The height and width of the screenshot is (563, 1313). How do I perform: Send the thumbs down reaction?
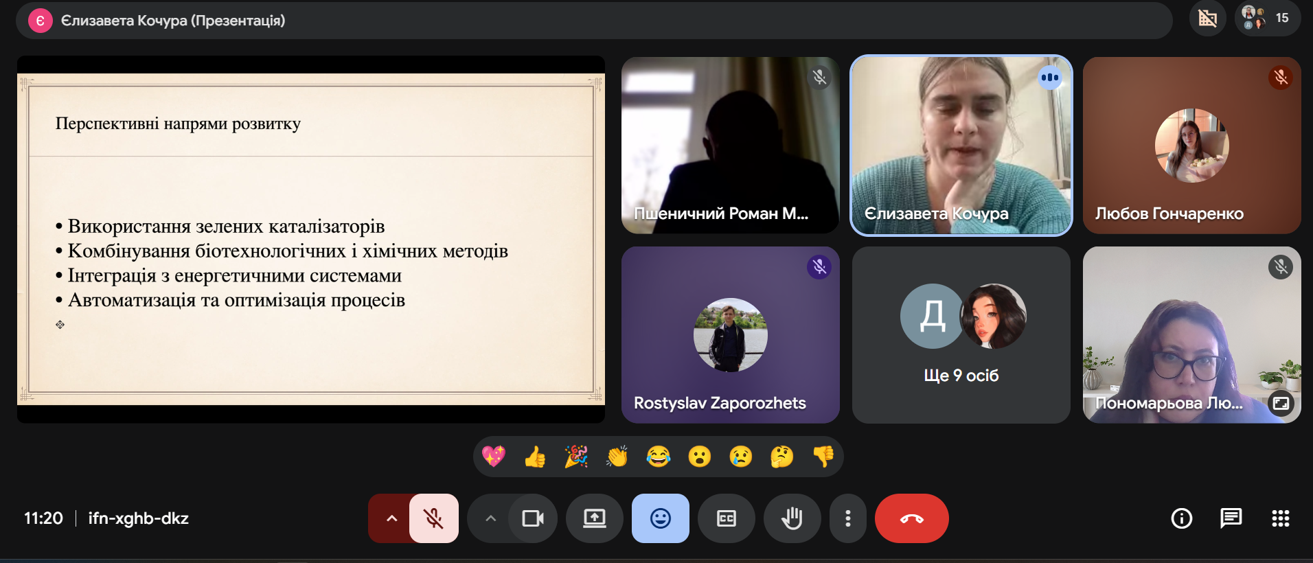point(823,457)
